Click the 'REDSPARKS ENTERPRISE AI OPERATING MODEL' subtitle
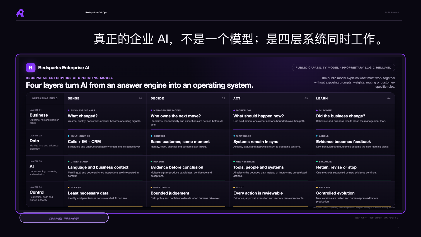421x237 pixels. click(69, 78)
